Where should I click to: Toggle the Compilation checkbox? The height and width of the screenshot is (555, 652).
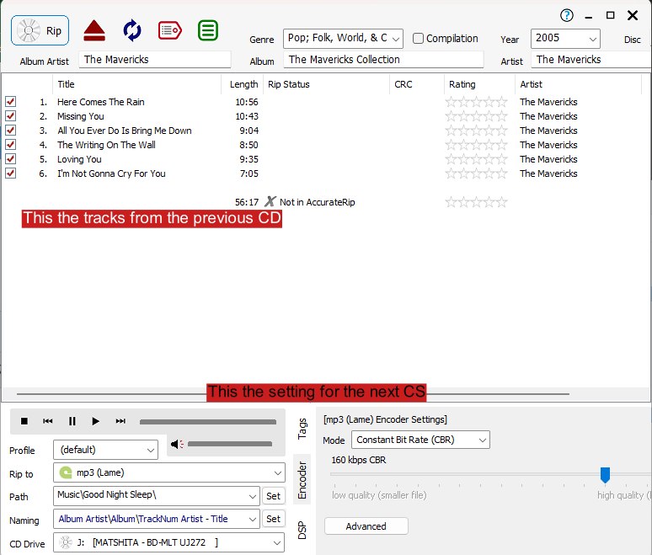[x=419, y=39]
